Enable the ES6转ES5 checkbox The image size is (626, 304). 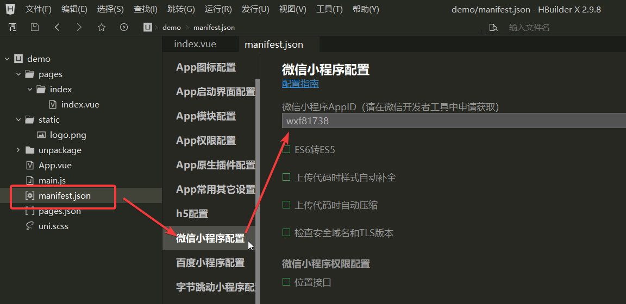[286, 150]
